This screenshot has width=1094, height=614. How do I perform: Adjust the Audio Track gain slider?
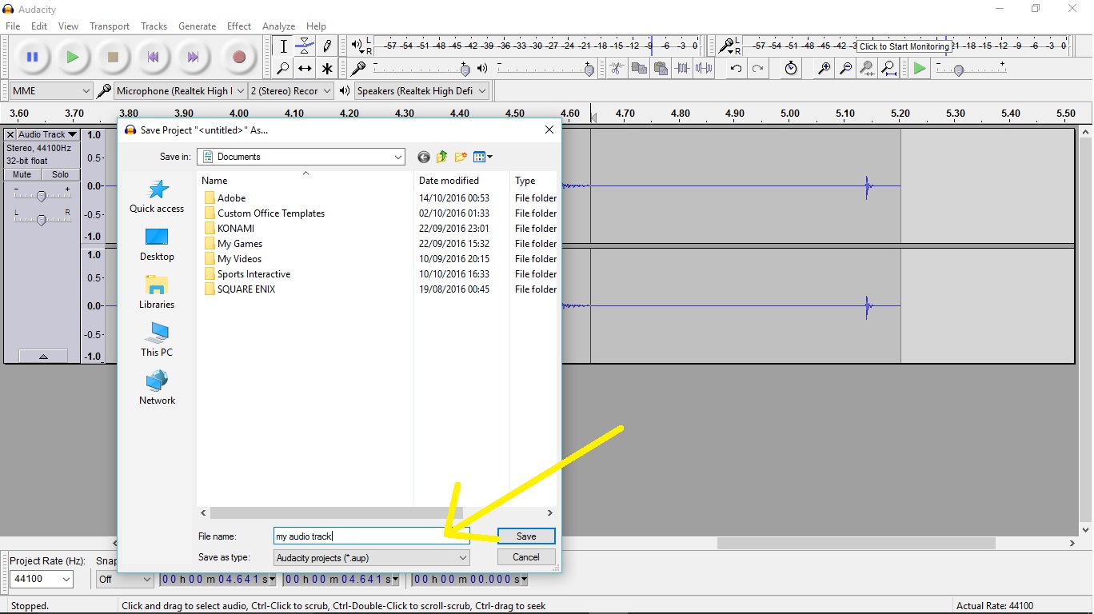42,194
